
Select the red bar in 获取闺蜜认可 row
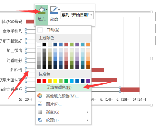(x=104, y=80)
